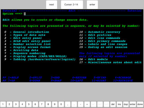Tap the 4 key in bottom key row
This screenshot has width=144, height=108.
click(x=22, y=104)
